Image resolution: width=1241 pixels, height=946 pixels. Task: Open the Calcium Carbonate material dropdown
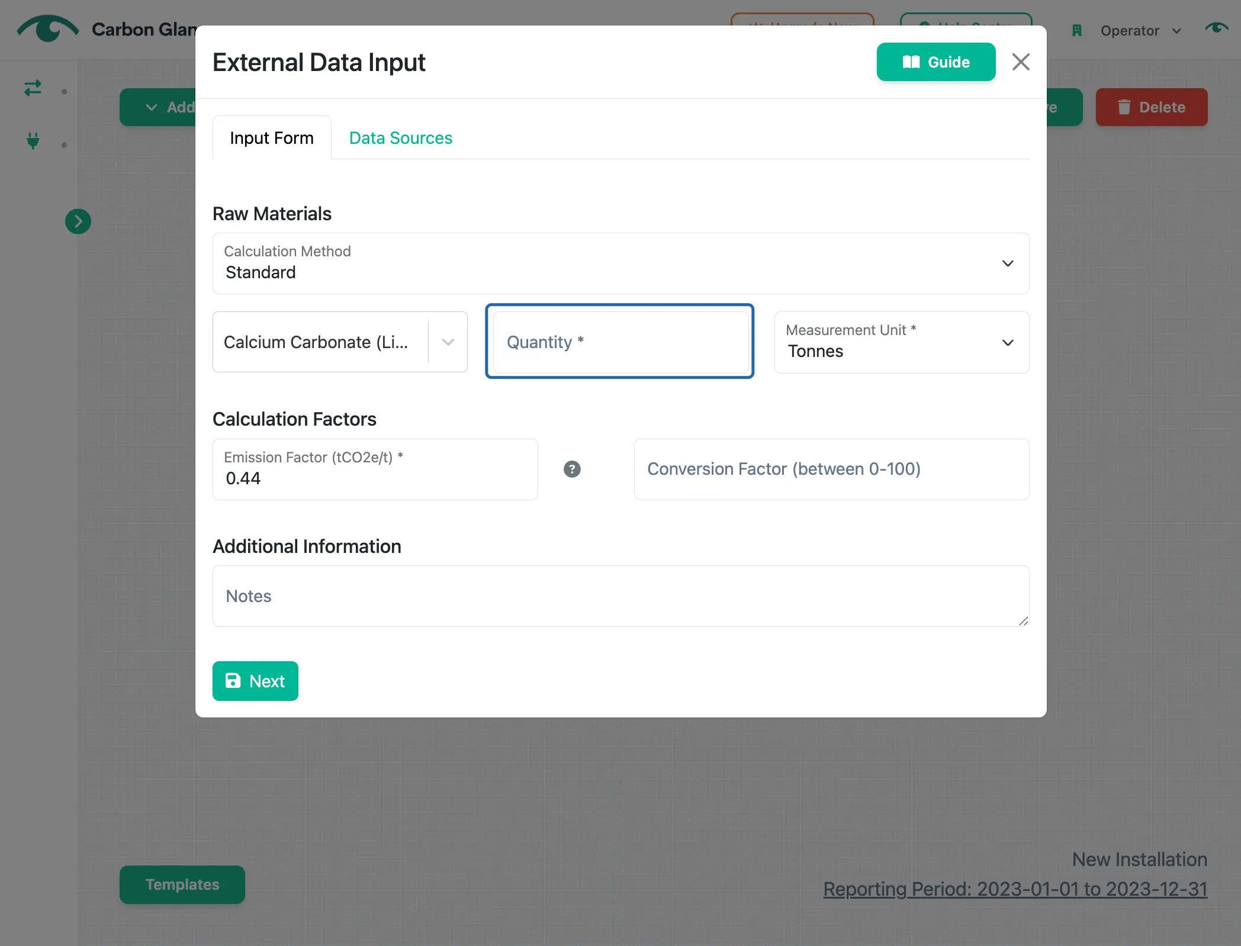pyautogui.click(x=340, y=342)
